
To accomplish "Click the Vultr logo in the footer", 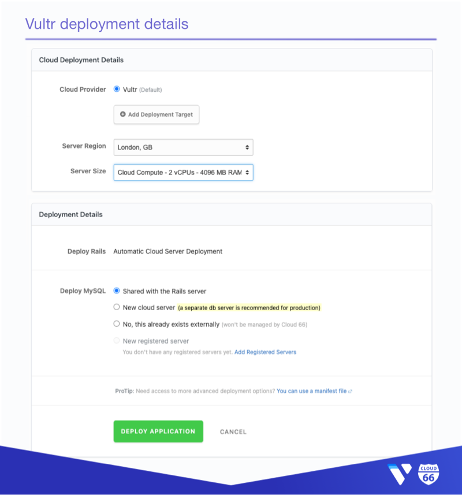I will tap(400, 474).
